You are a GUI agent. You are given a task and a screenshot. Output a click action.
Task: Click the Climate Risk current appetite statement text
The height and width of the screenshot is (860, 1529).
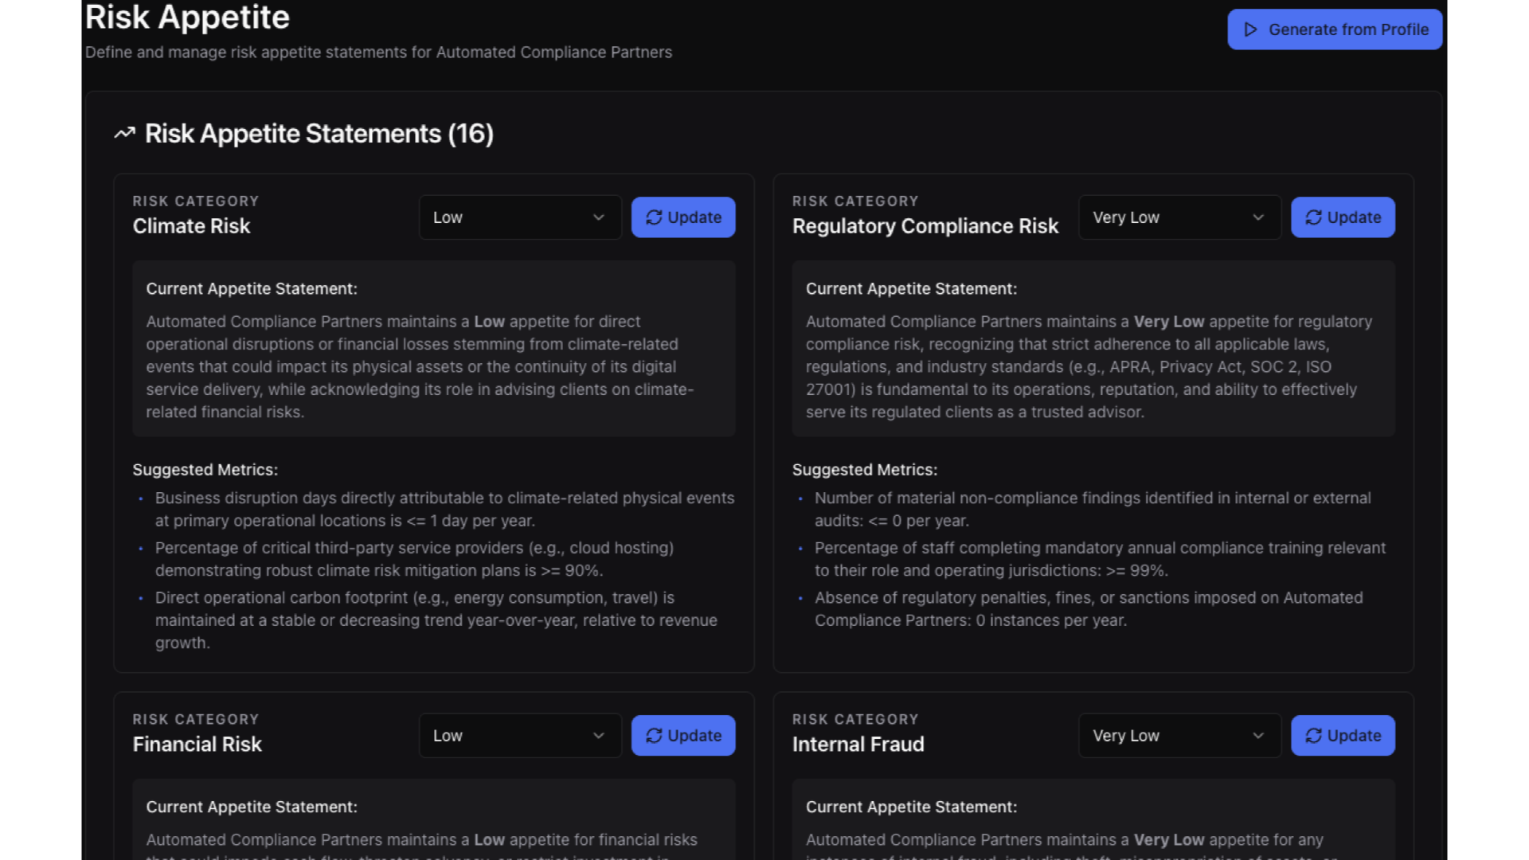(x=420, y=366)
